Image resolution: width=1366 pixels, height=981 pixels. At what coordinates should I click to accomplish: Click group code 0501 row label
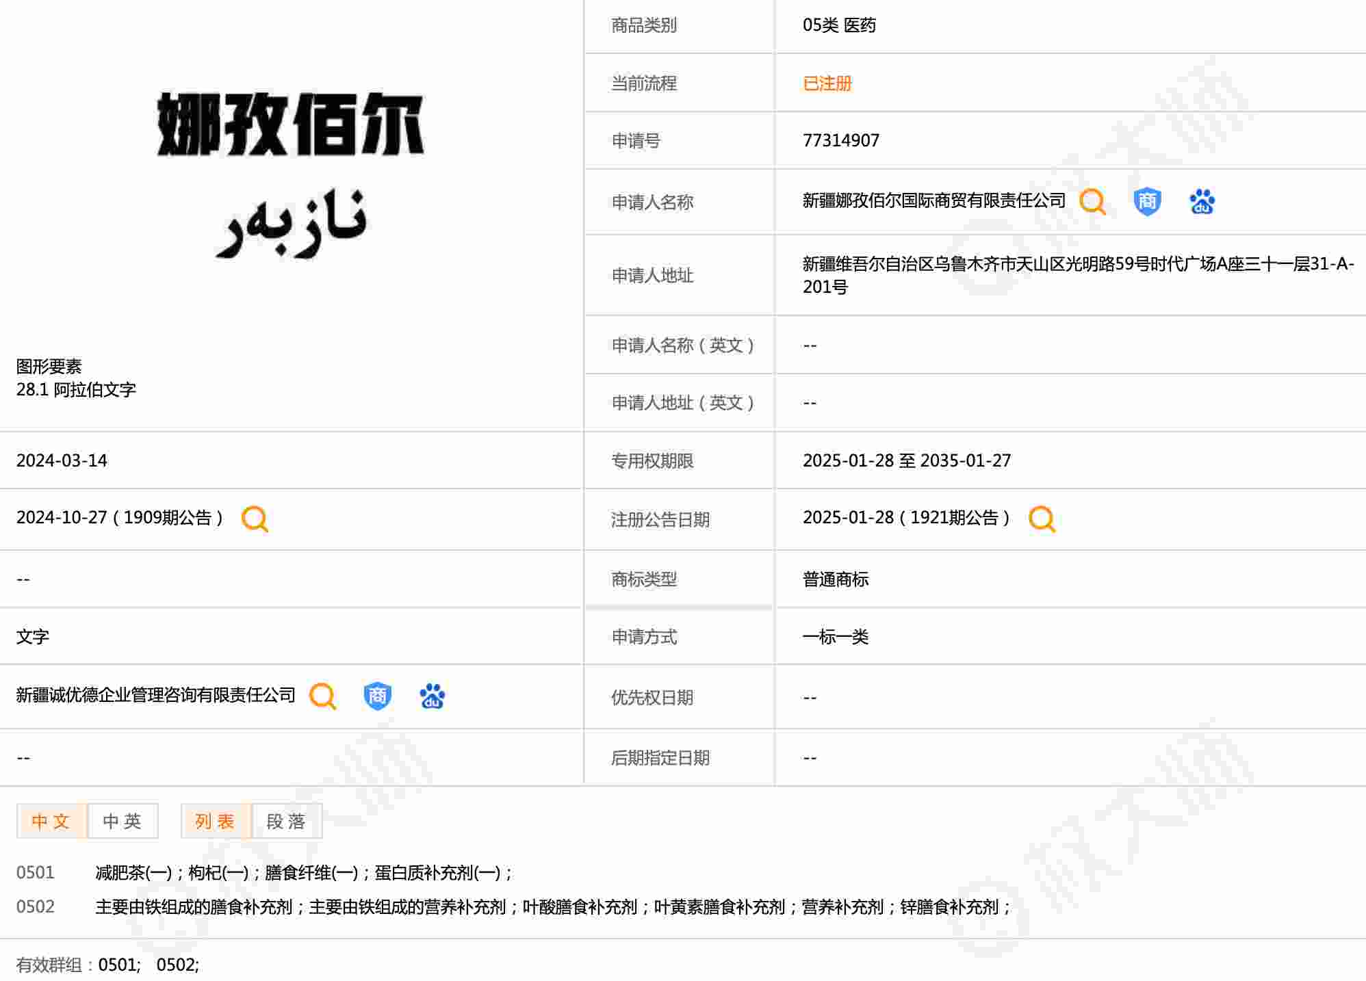[35, 872]
